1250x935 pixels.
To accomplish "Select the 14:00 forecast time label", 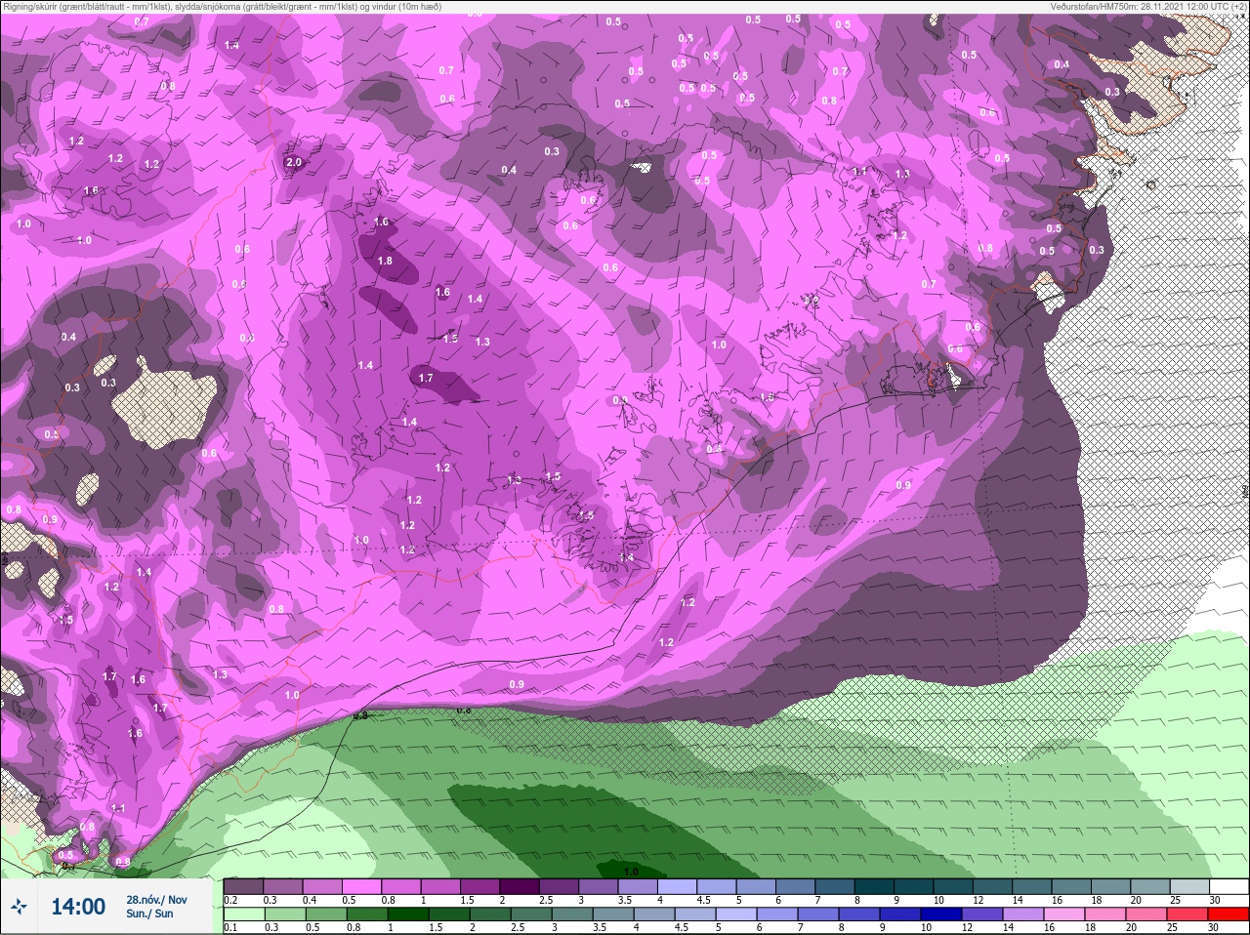I will click(78, 907).
